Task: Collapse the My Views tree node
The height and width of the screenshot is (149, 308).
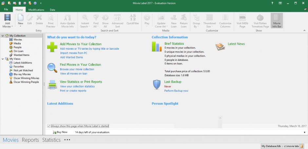Action: 3,59
